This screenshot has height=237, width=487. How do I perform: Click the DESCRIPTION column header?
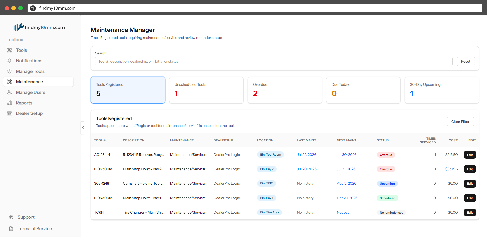134,140
